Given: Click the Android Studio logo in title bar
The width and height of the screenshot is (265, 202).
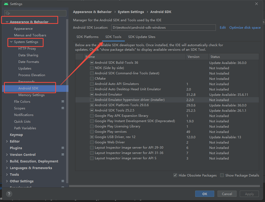Looking at the screenshot, I should click(6, 4).
